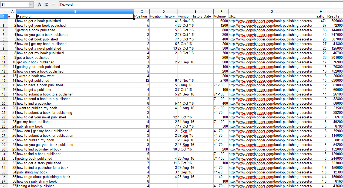Click the formula input line containing Keyword
The height and width of the screenshot is (188, 343).
[x=200, y=5]
